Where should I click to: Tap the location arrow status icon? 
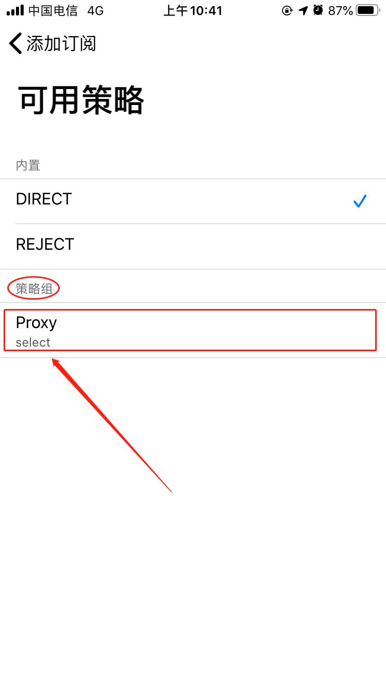point(303,10)
